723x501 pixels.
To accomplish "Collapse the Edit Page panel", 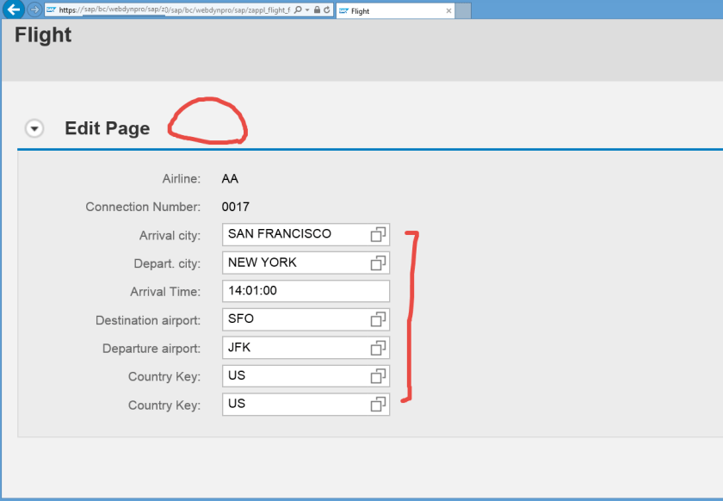I will point(34,128).
